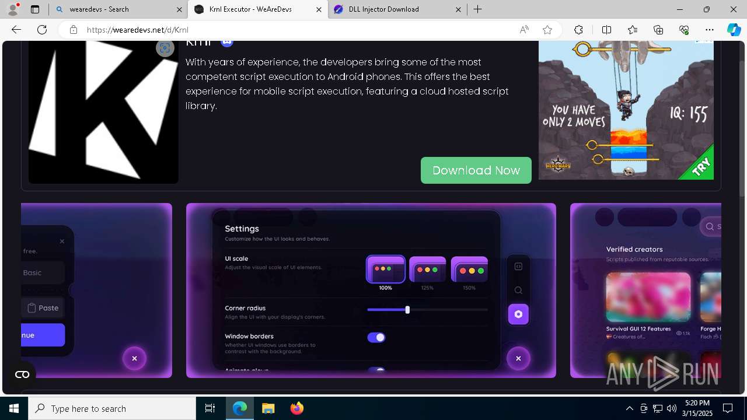Click the highlighted settings icon in screenshot sidebar
747x420 pixels.
click(x=518, y=314)
